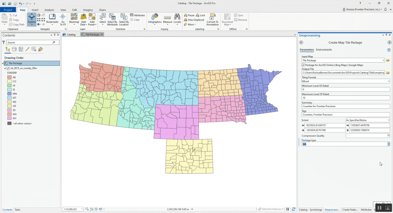Open the Extent dropdown
393x213 pixels.
point(389,120)
